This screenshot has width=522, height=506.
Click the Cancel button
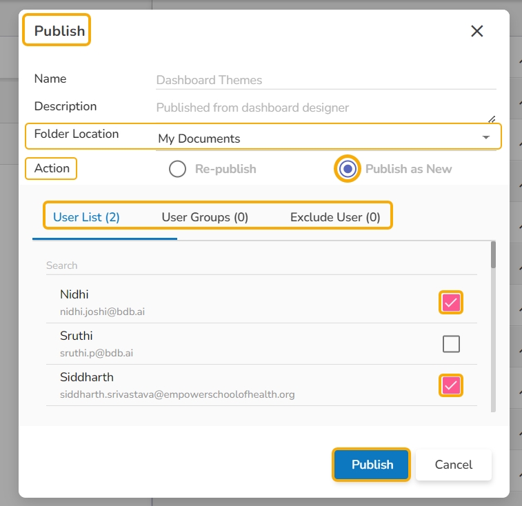(454, 465)
